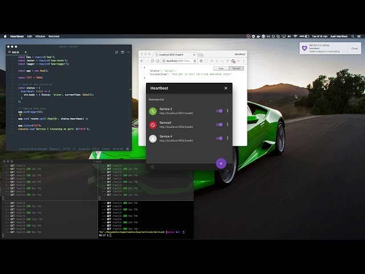Open Notification Center icon in menu bar

359,37
